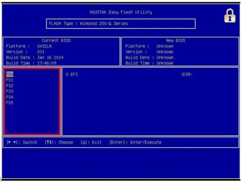
Task: Click the FLASH Type Winbond 25X/Q Series box
Action: tap(121, 23)
